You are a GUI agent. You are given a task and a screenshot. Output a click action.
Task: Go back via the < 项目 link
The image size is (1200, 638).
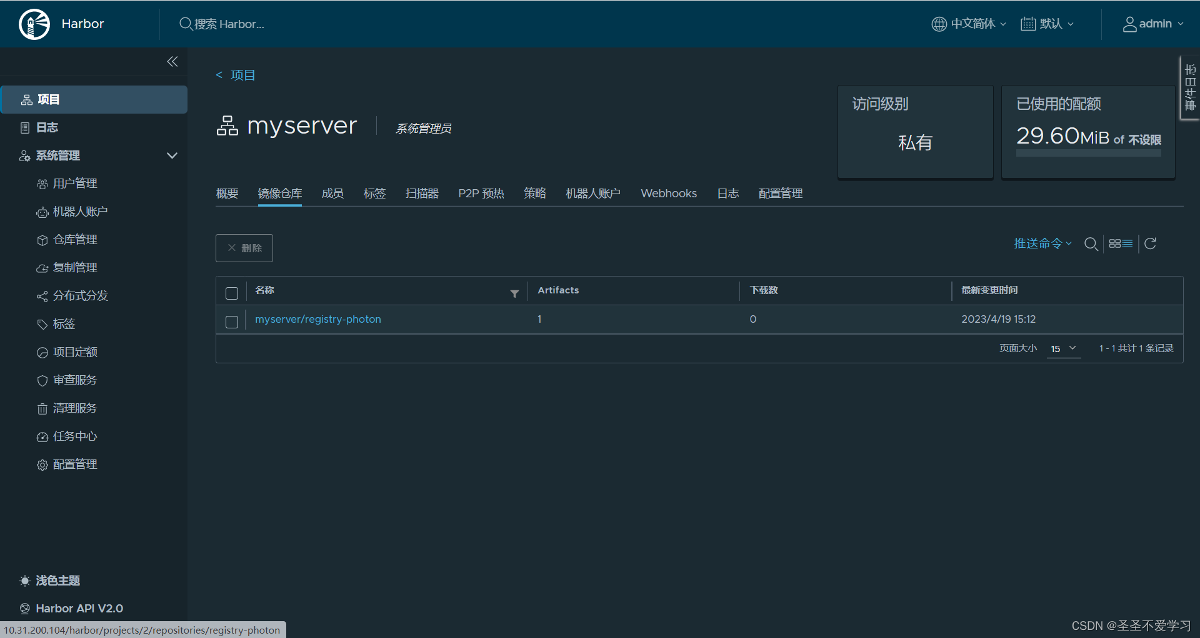click(236, 75)
